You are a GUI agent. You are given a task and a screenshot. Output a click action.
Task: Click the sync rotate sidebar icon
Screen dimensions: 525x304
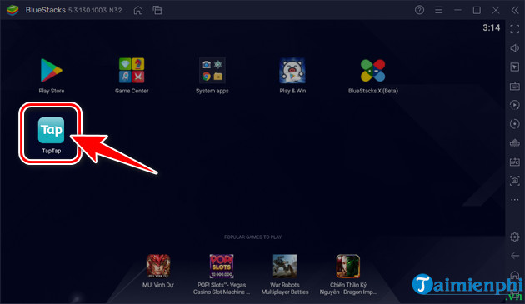pyautogui.click(x=515, y=124)
